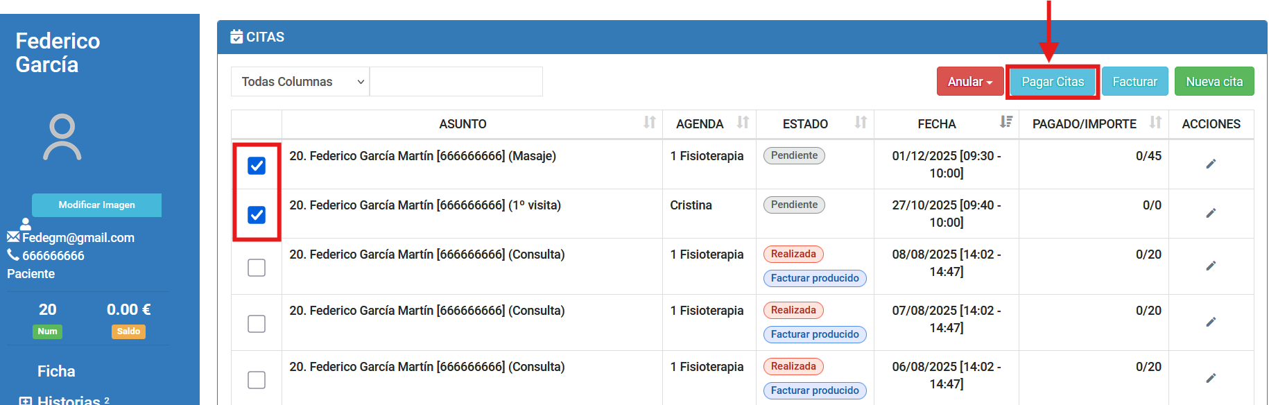The height and width of the screenshot is (405, 1269).
Task: Open the Ficha sidebar menu item
Action: pyautogui.click(x=56, y=371)
